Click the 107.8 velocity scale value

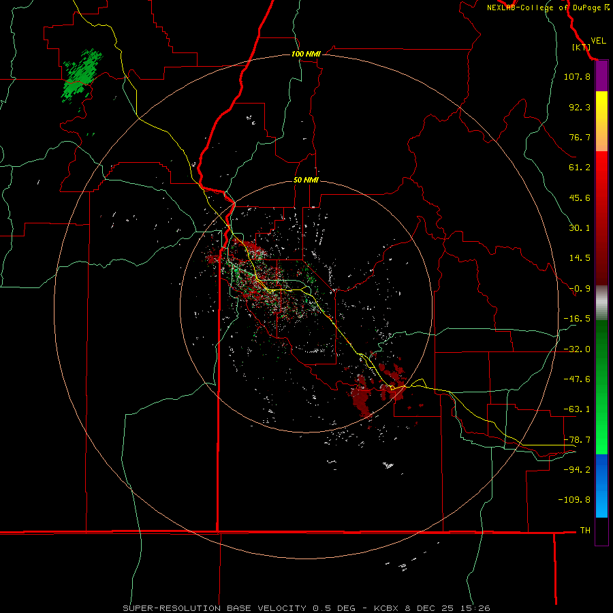[x=577, y=76]
